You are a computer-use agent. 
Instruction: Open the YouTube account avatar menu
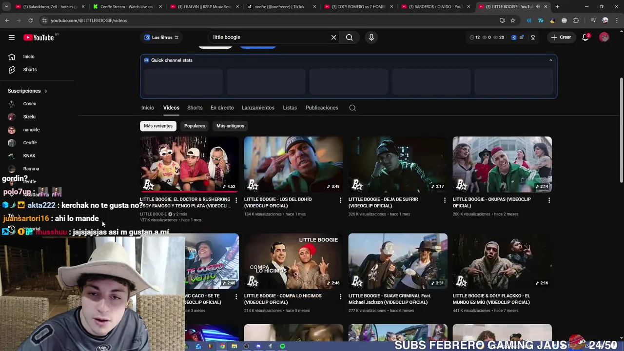pos(604,38)
